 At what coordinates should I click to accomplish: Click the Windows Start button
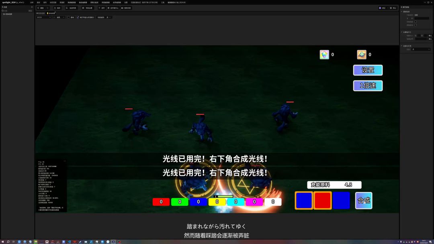coord(2,242)
